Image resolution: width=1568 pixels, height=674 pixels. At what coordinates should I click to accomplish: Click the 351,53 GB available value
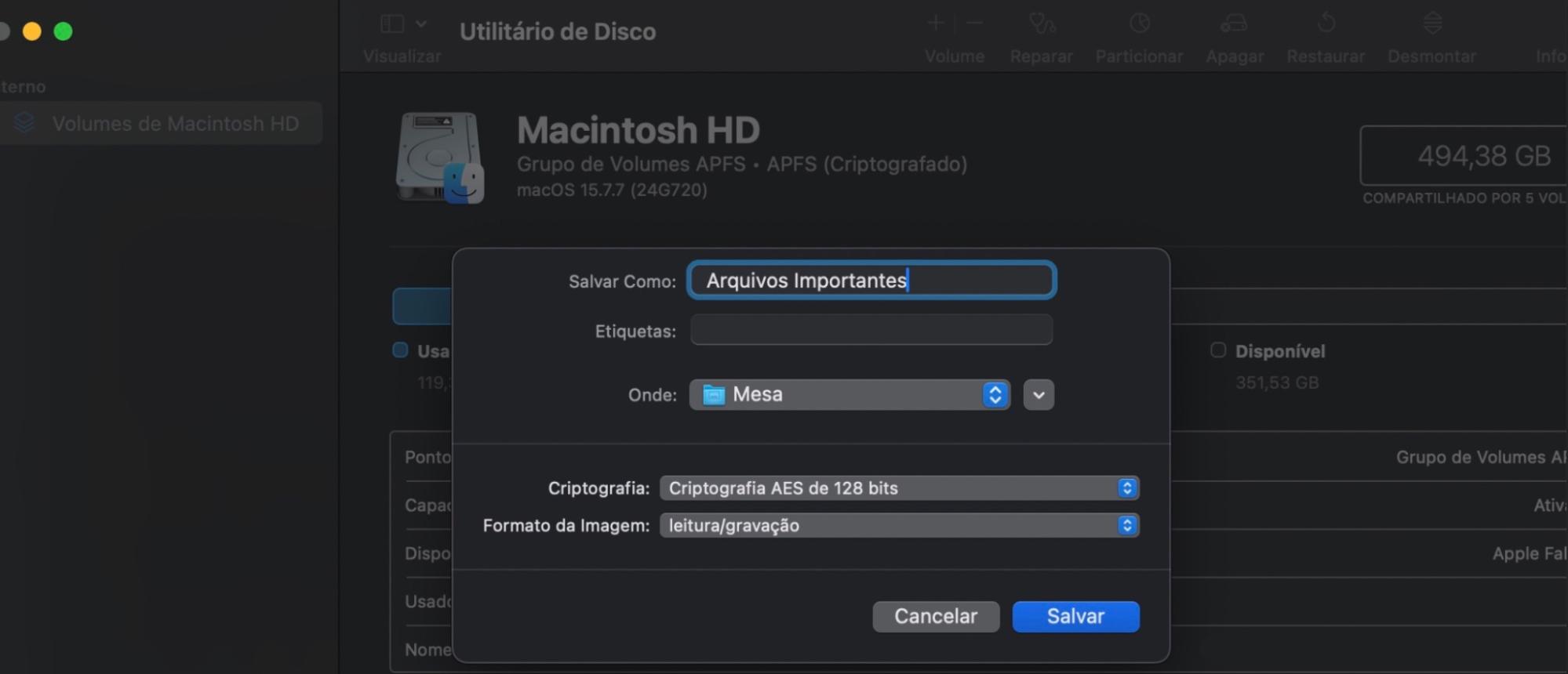point(1277,382)
